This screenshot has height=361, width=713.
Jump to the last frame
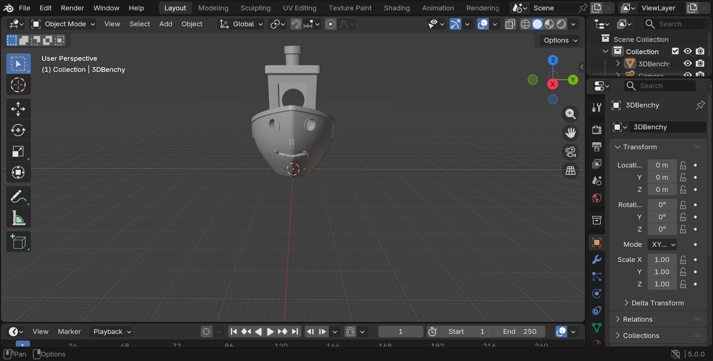pos(295,332)
